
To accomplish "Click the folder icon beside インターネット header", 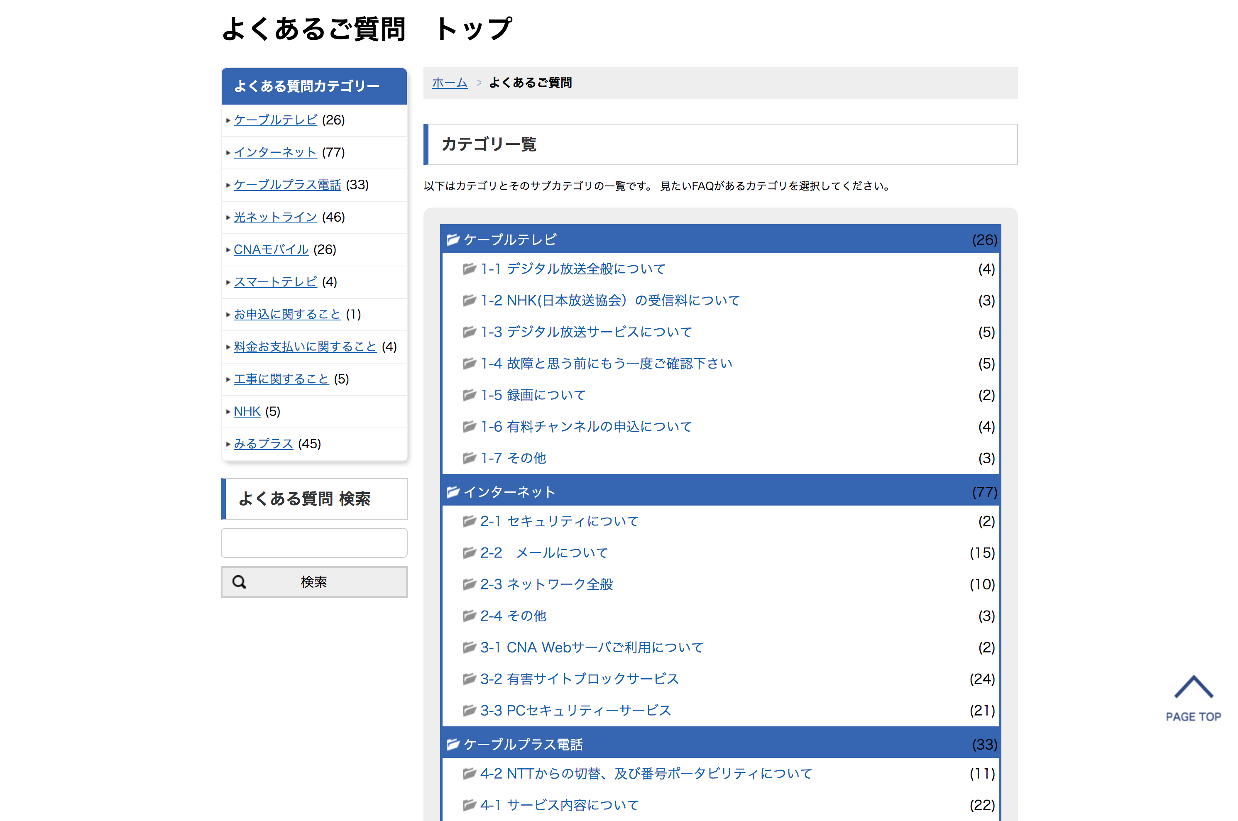I will pos(453,492).
